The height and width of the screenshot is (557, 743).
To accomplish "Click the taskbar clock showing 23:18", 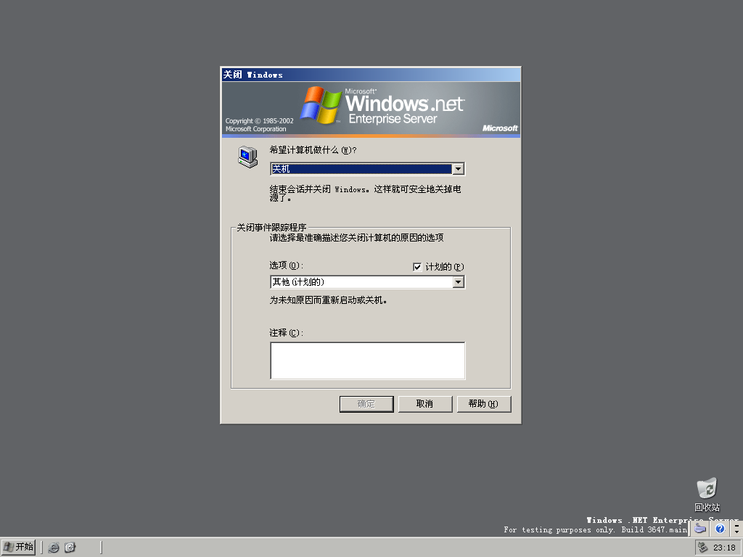I will (x=724, y=548).
